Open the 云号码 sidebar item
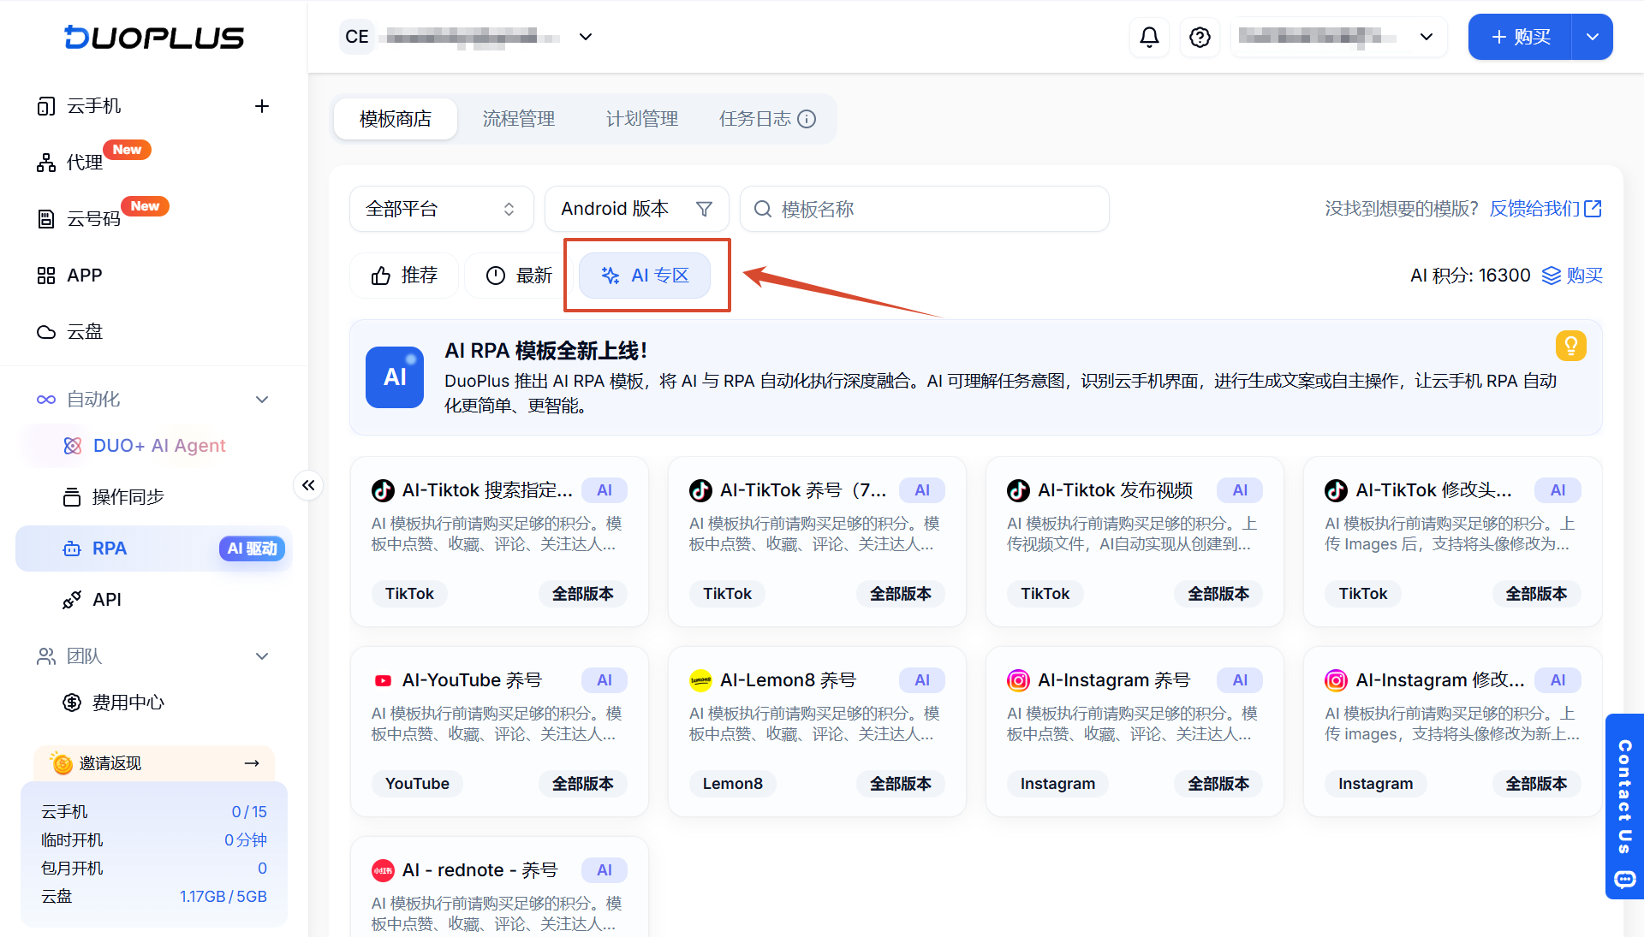This screenshot has width=1644, height=937. [94, 219]
